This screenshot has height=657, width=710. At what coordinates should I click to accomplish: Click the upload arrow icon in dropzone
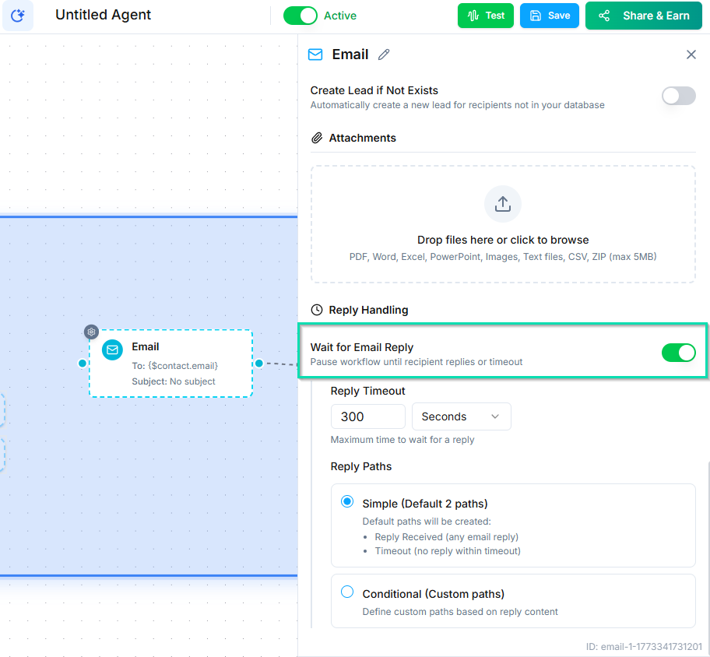pos(503,204)
